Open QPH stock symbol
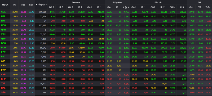 (3, 30)
